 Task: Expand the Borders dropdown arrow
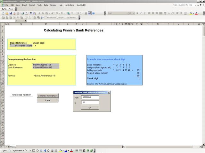coord(188,13)
